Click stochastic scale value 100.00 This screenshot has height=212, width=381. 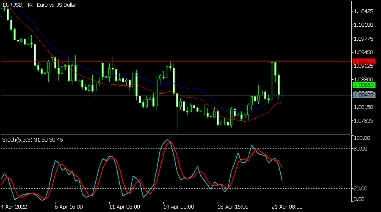pos(362,138)
